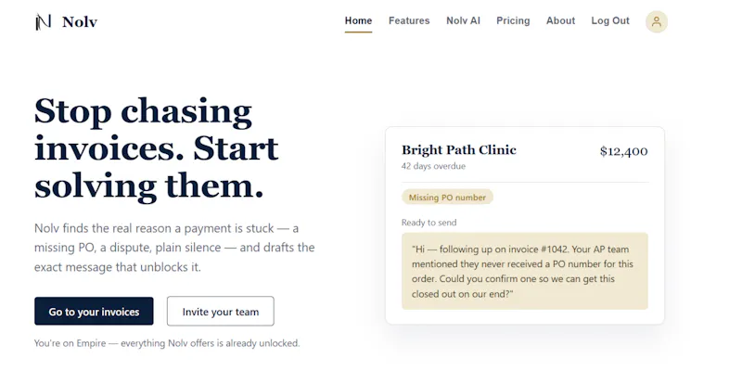Click the drafted follow-up message box

tap(524, 271)
